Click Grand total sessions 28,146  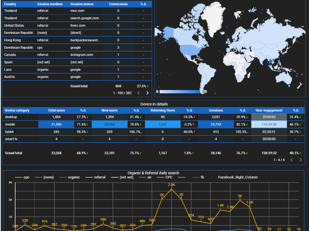(216, 153)
